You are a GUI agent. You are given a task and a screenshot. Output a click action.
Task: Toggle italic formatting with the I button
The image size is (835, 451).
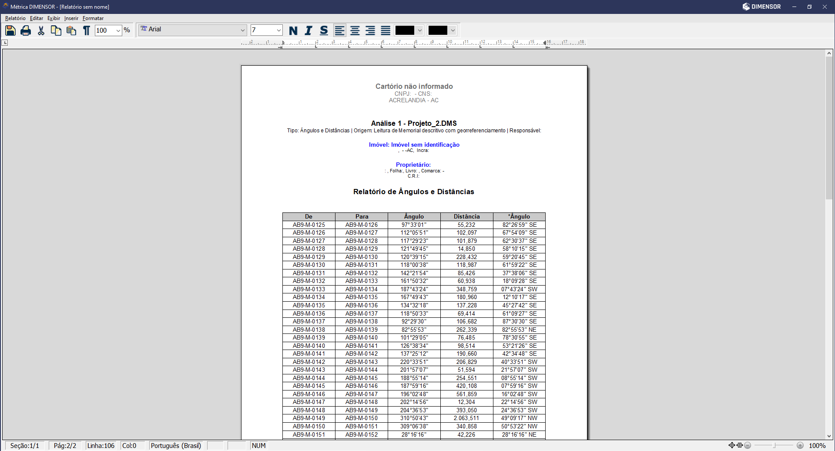(309, 30)
